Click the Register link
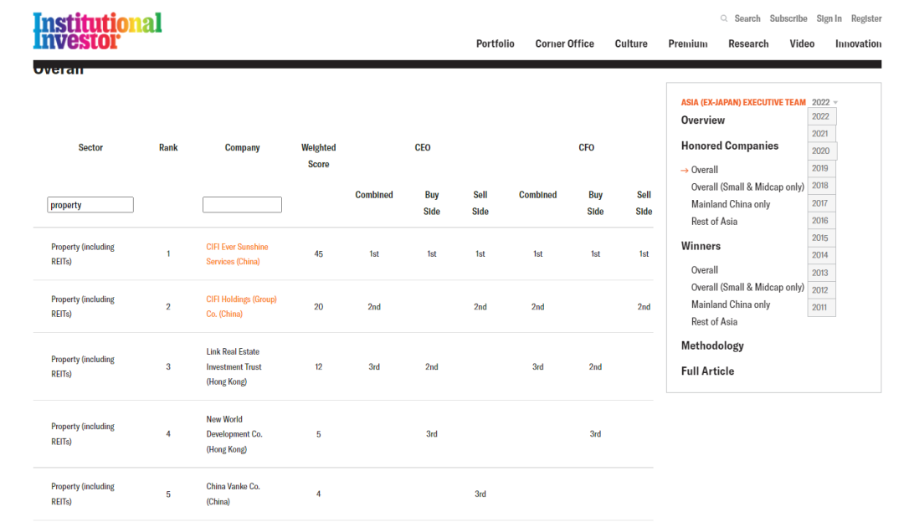The width and height of the screenshot is (904, 527). (866, 18)
